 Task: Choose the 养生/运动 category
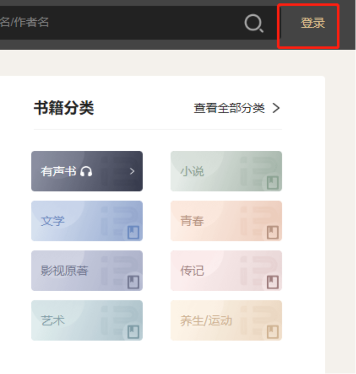tap(226, 320)
